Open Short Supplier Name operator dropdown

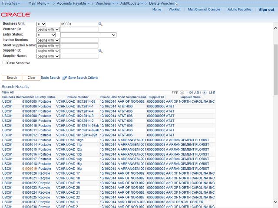48,45
